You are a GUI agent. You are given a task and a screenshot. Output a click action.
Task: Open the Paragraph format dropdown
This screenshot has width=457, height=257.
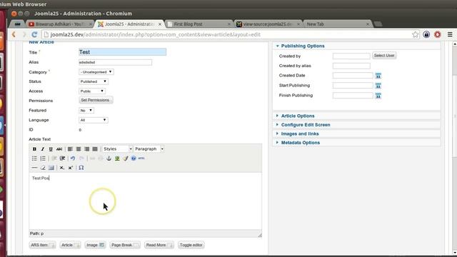point(149,149)
